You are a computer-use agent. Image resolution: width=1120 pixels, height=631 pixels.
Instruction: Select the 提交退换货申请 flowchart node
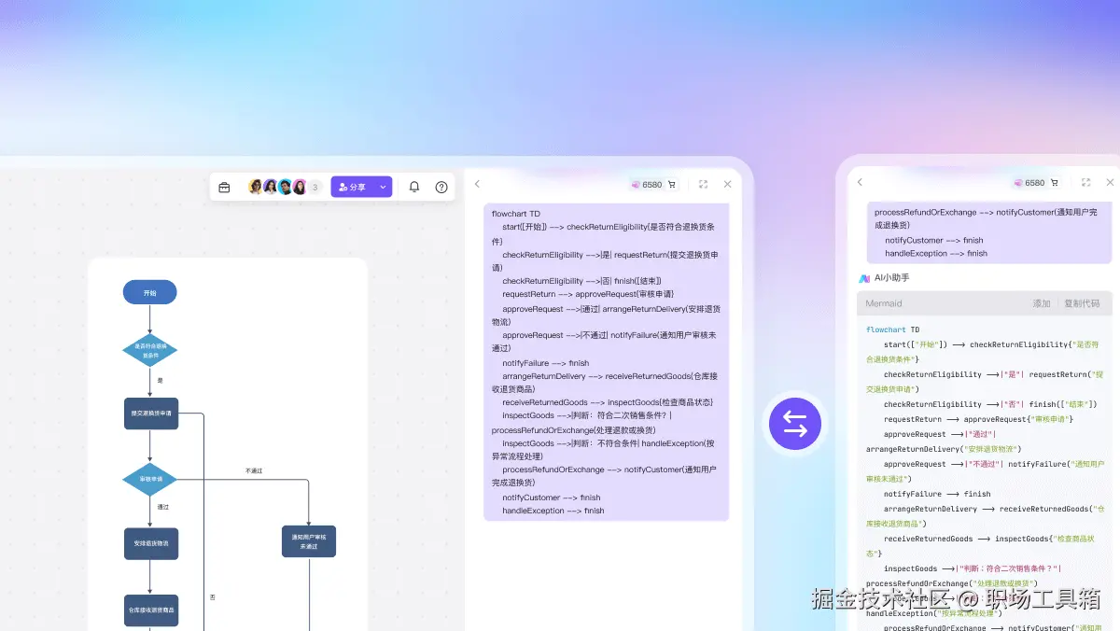[x=150, y=414]
